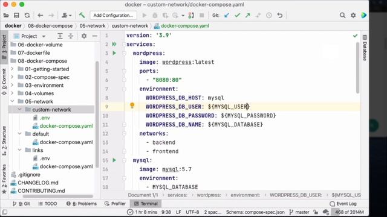Click the Debug bug icon in the toolbar
Image resolution: width=387 pixels, height=217 pixels.
point(155,15)
